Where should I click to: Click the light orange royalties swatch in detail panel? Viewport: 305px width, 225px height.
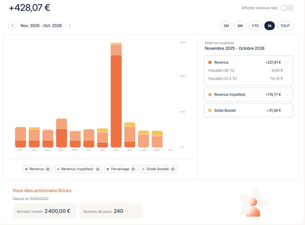[x=210, y=94]
